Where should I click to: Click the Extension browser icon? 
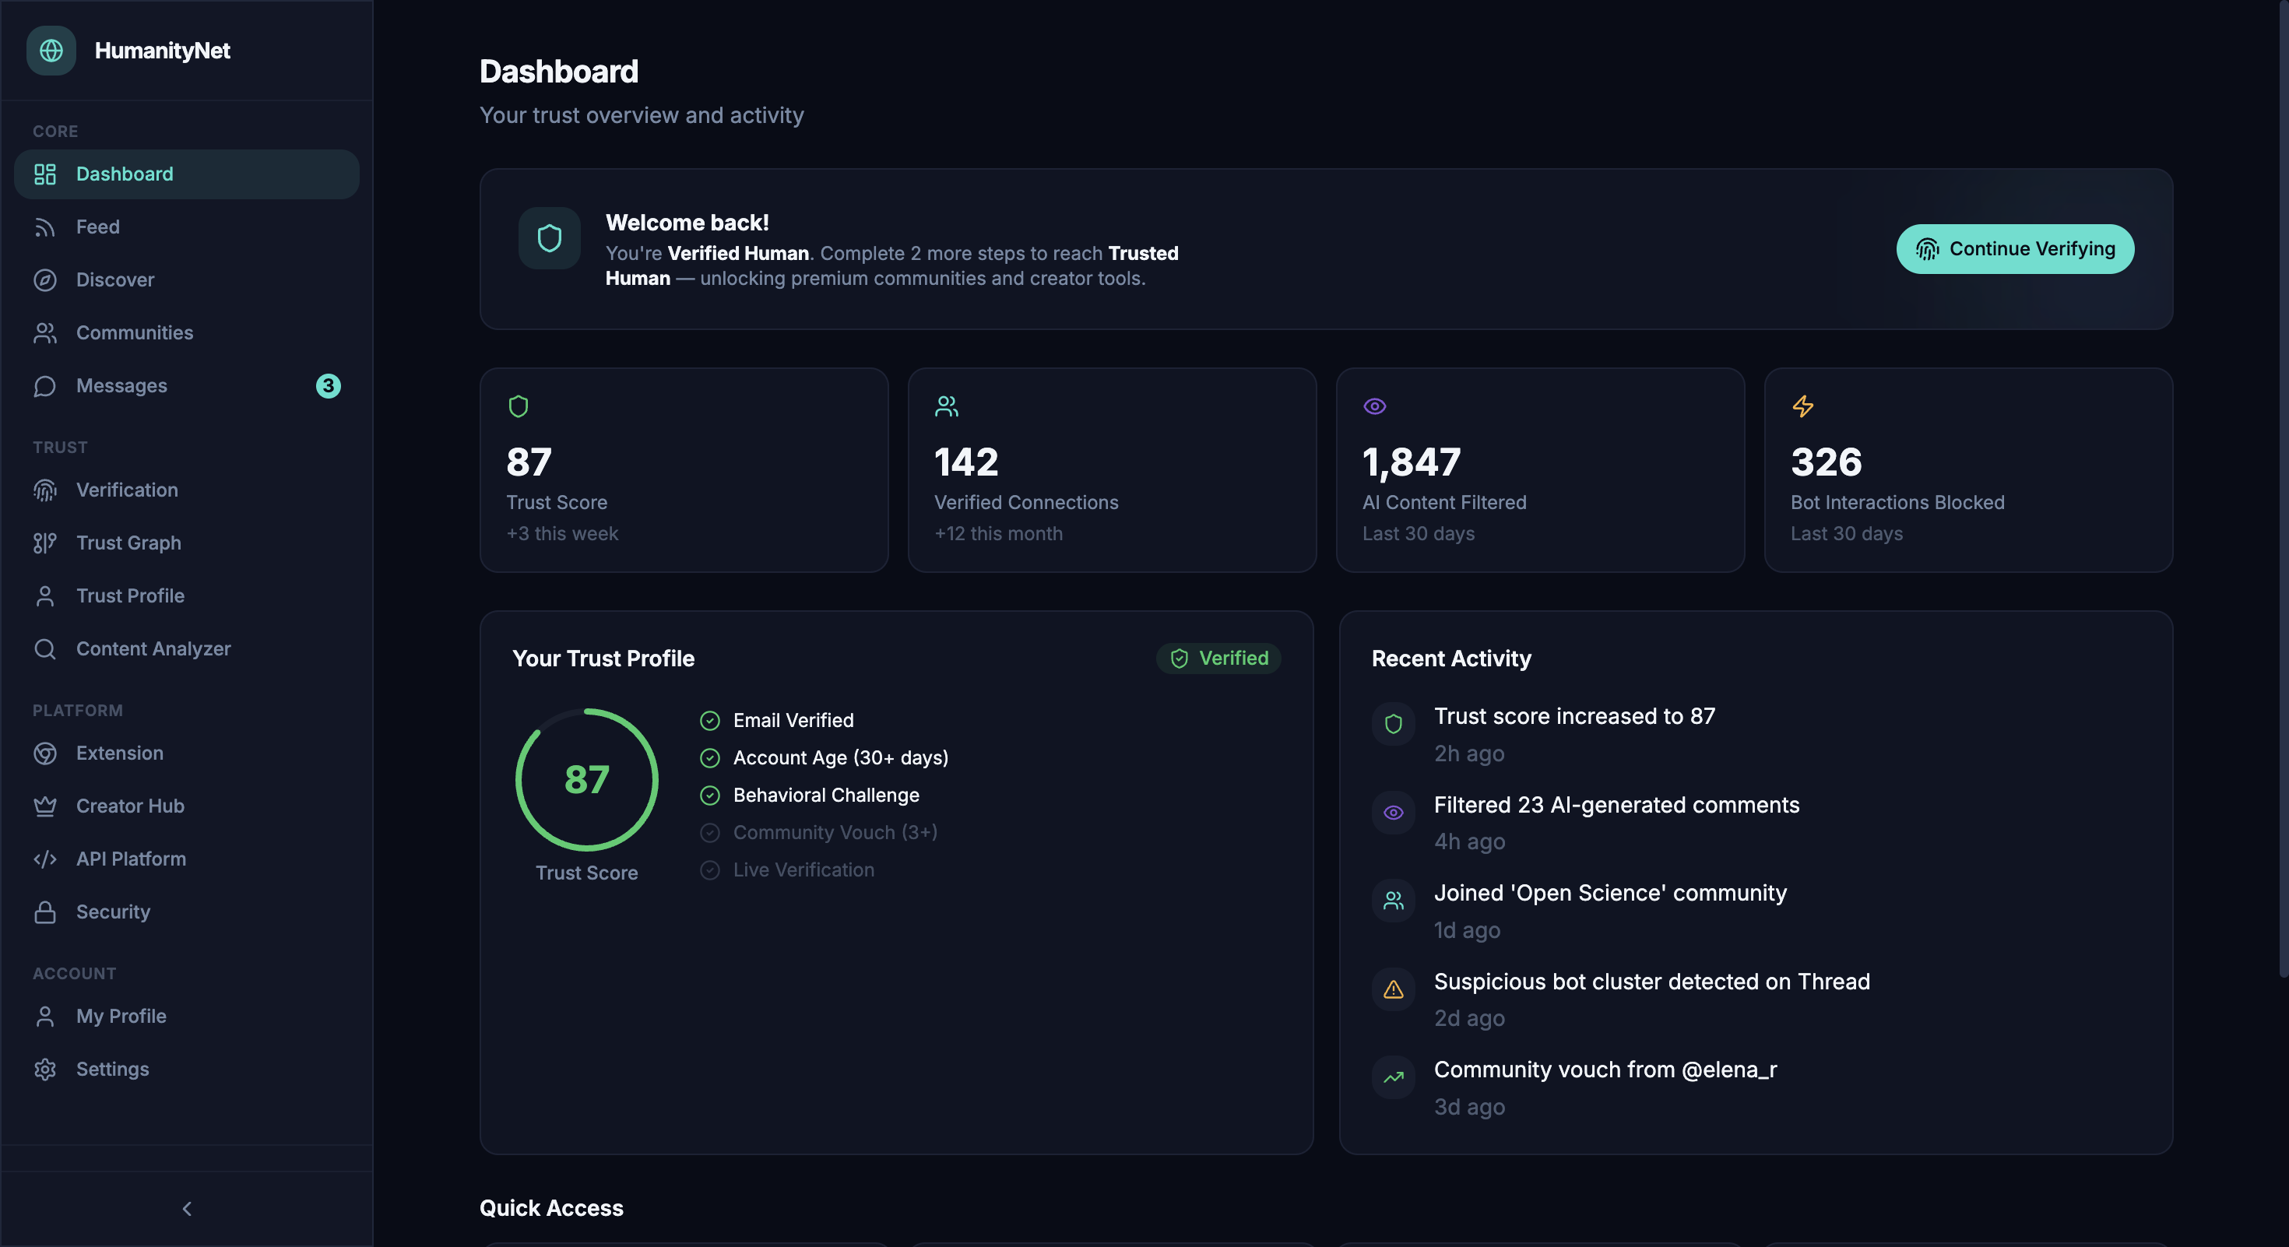pyautogui.click(x=45, y=753)
